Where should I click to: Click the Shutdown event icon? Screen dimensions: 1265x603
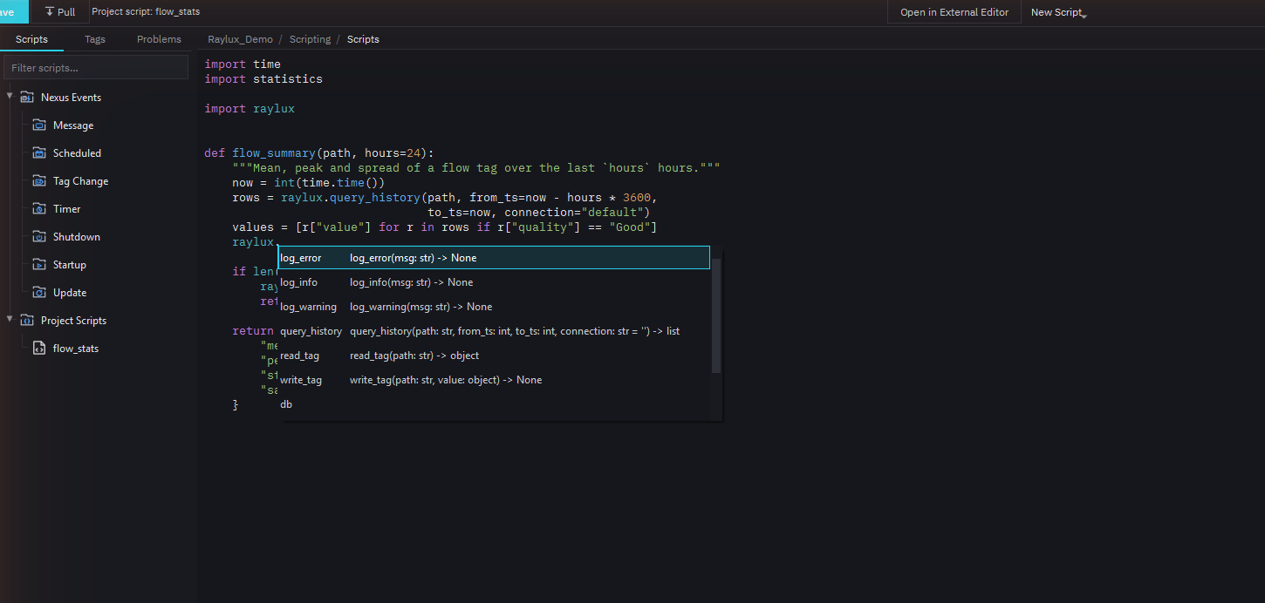(38, 237)
